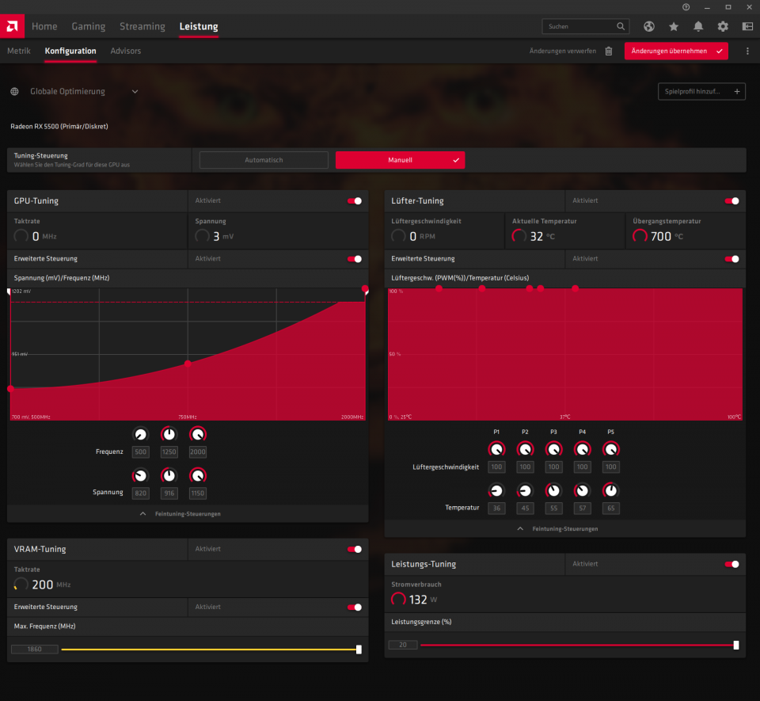Click the plus icon on Spielprofil hinzufügen
The height and width of the screenshot is (701, 760).
pyautogui.click(x=737, y=91)
